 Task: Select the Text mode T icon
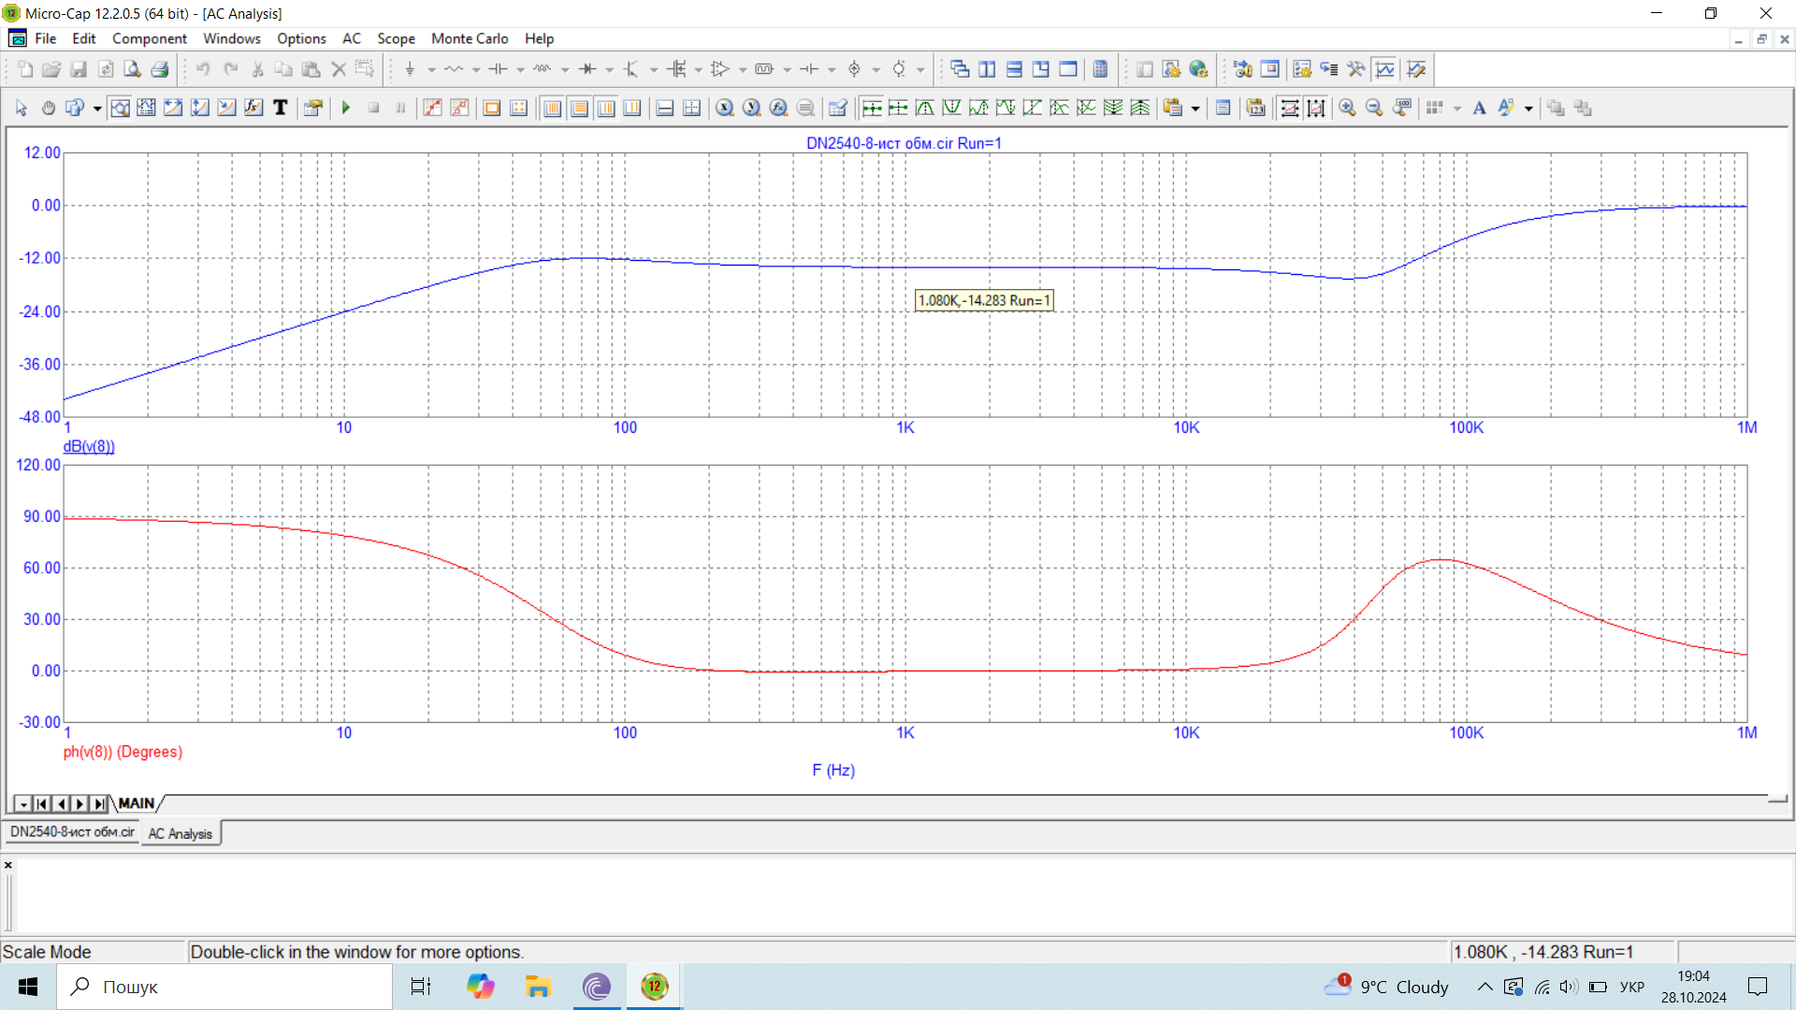pyautogui.click(x=280, y=108)
